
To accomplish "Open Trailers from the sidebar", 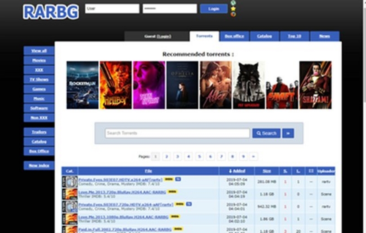I will pyautogui.click(x=39, y=132).
